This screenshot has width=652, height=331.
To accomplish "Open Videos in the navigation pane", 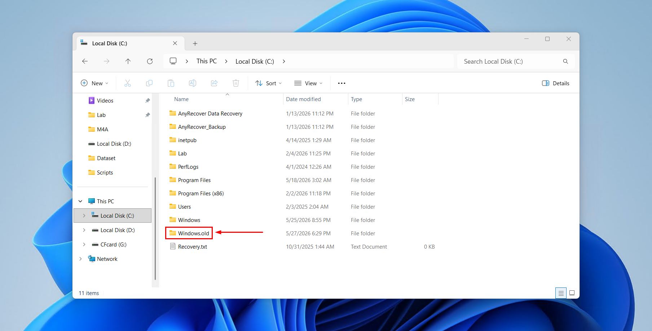I will tap(105, 101).
